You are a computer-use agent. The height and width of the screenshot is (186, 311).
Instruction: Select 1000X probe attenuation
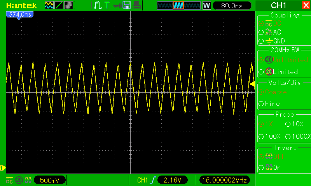click(x=298, y=136)
